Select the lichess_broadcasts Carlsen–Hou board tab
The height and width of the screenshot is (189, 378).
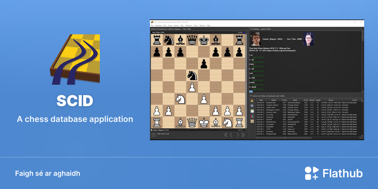point(171,29)
